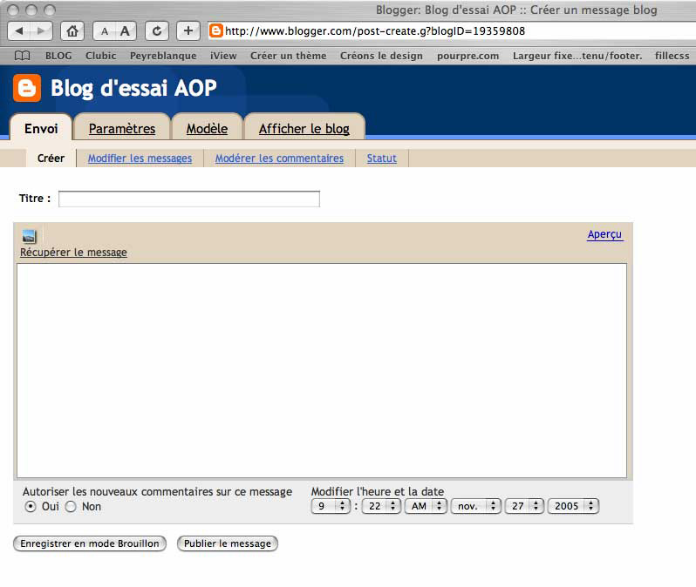Image resolution: width=696 pixels, height=587 pixels.
Task: Open the fillecss bookmark
Action: 672,56
